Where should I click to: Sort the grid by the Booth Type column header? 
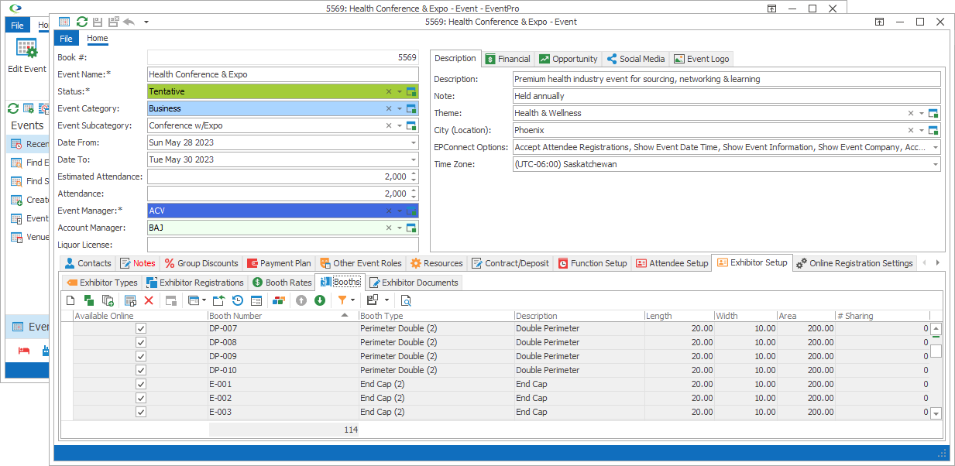coord(436,316)
